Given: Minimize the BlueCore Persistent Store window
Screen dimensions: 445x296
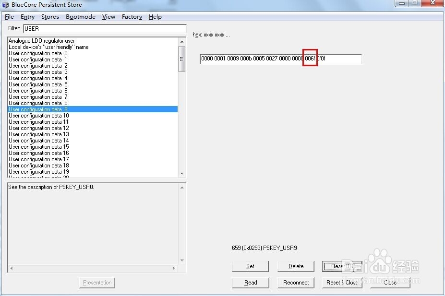Looking at the screenshot, I should (402, 3).
